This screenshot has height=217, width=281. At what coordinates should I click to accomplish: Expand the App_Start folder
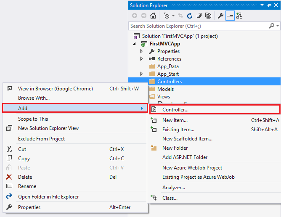coord(142,74)
